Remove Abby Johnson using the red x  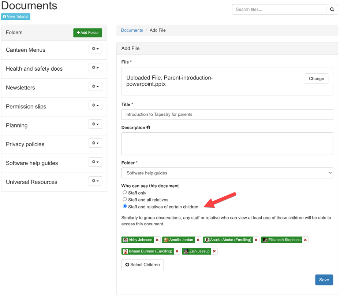pos(157,240)
